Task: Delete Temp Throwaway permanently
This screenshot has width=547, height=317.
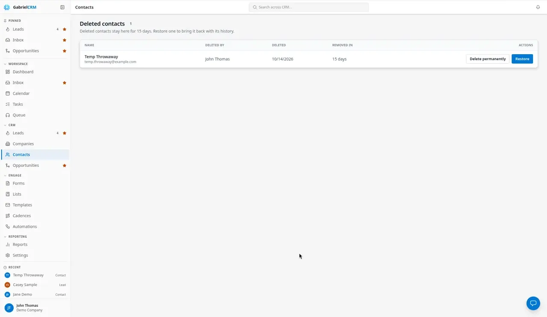Action: 488,59
